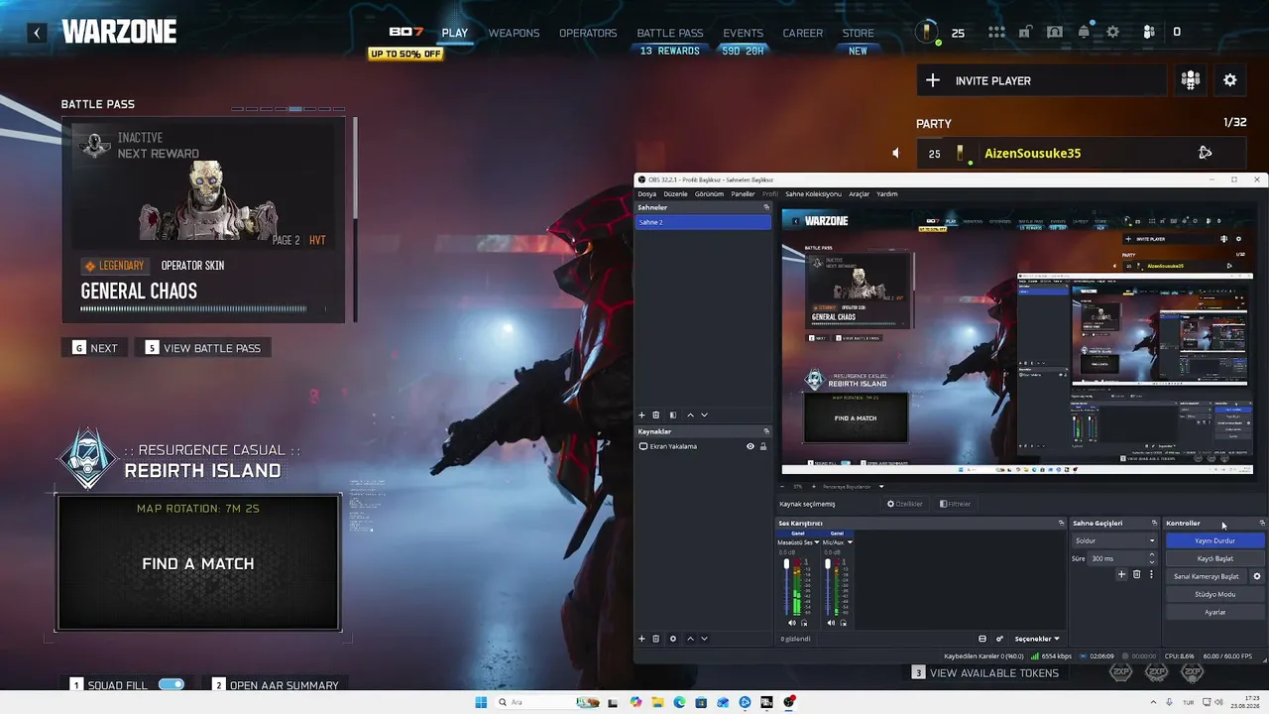The width and height of the screenshot is (1269, 714).
Task: Mute party voice with the speaker icon
Action: coord(895,153)
